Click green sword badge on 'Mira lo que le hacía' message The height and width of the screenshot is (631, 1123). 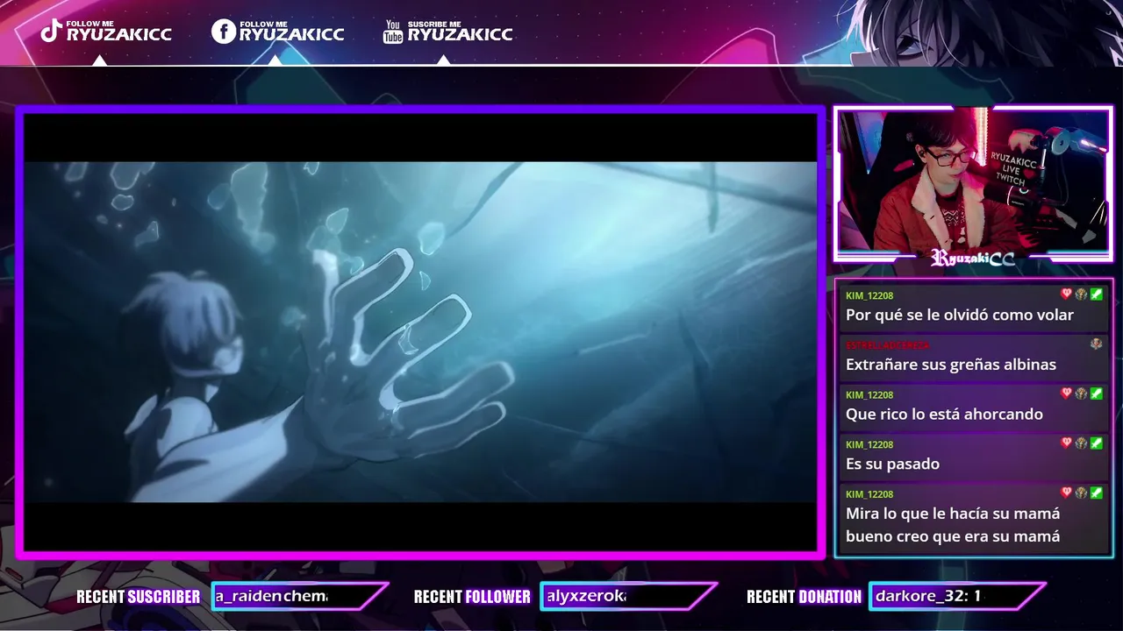(1096, 493)
